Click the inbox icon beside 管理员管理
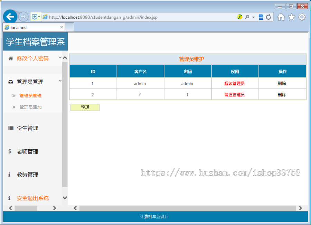This screenshot has height=225, width=311. pyautogui.click(x=10, y=82)
